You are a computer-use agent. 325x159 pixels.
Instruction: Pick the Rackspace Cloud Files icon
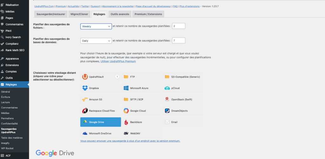click(x=85, y=111)
